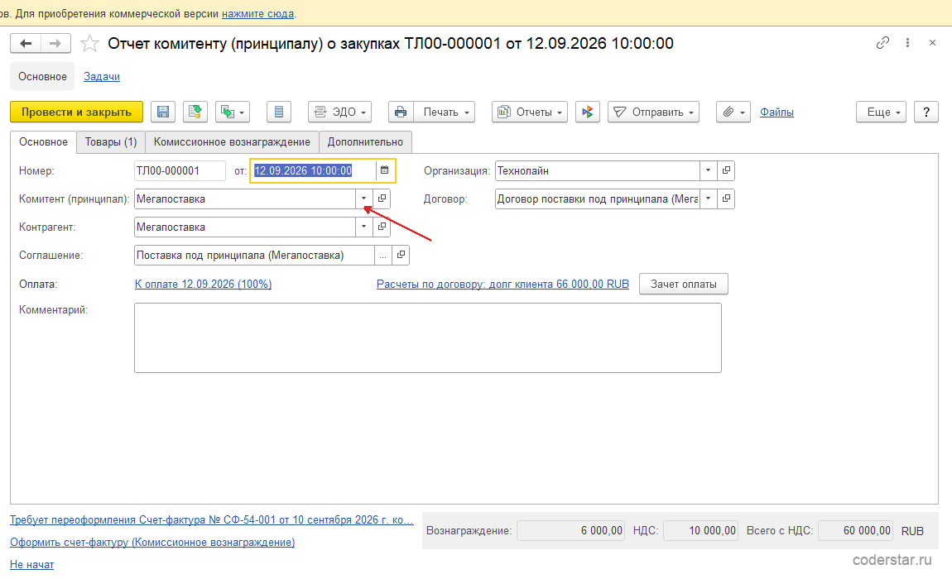Open the Отправить dropdown

click(x=653, y=112)
